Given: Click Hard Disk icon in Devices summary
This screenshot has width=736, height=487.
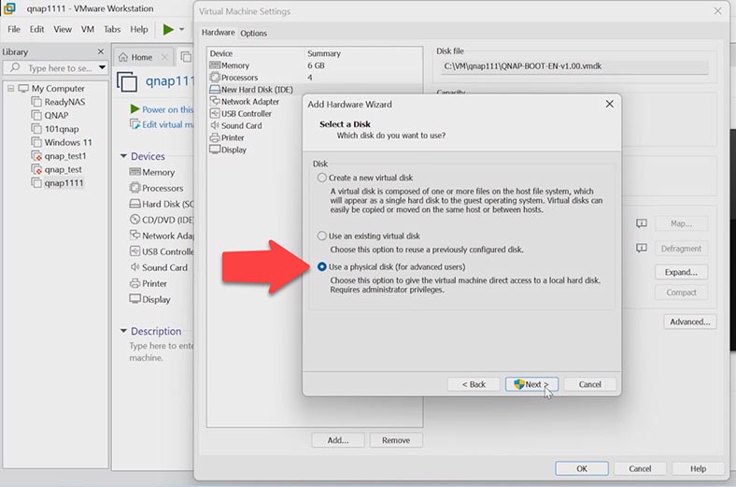Looking at the screenshot, I should 134,204.
